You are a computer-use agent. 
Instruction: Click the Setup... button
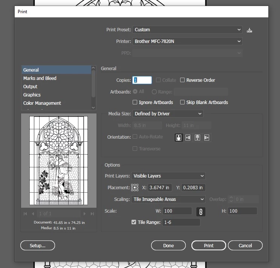(38, 245)
